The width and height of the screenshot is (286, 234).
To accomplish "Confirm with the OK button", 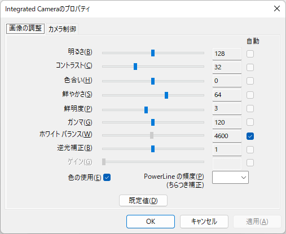I will 151,222.
